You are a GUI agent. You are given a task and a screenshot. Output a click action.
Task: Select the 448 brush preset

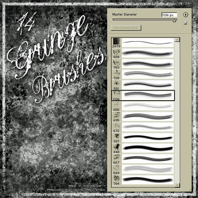(143, 148)
